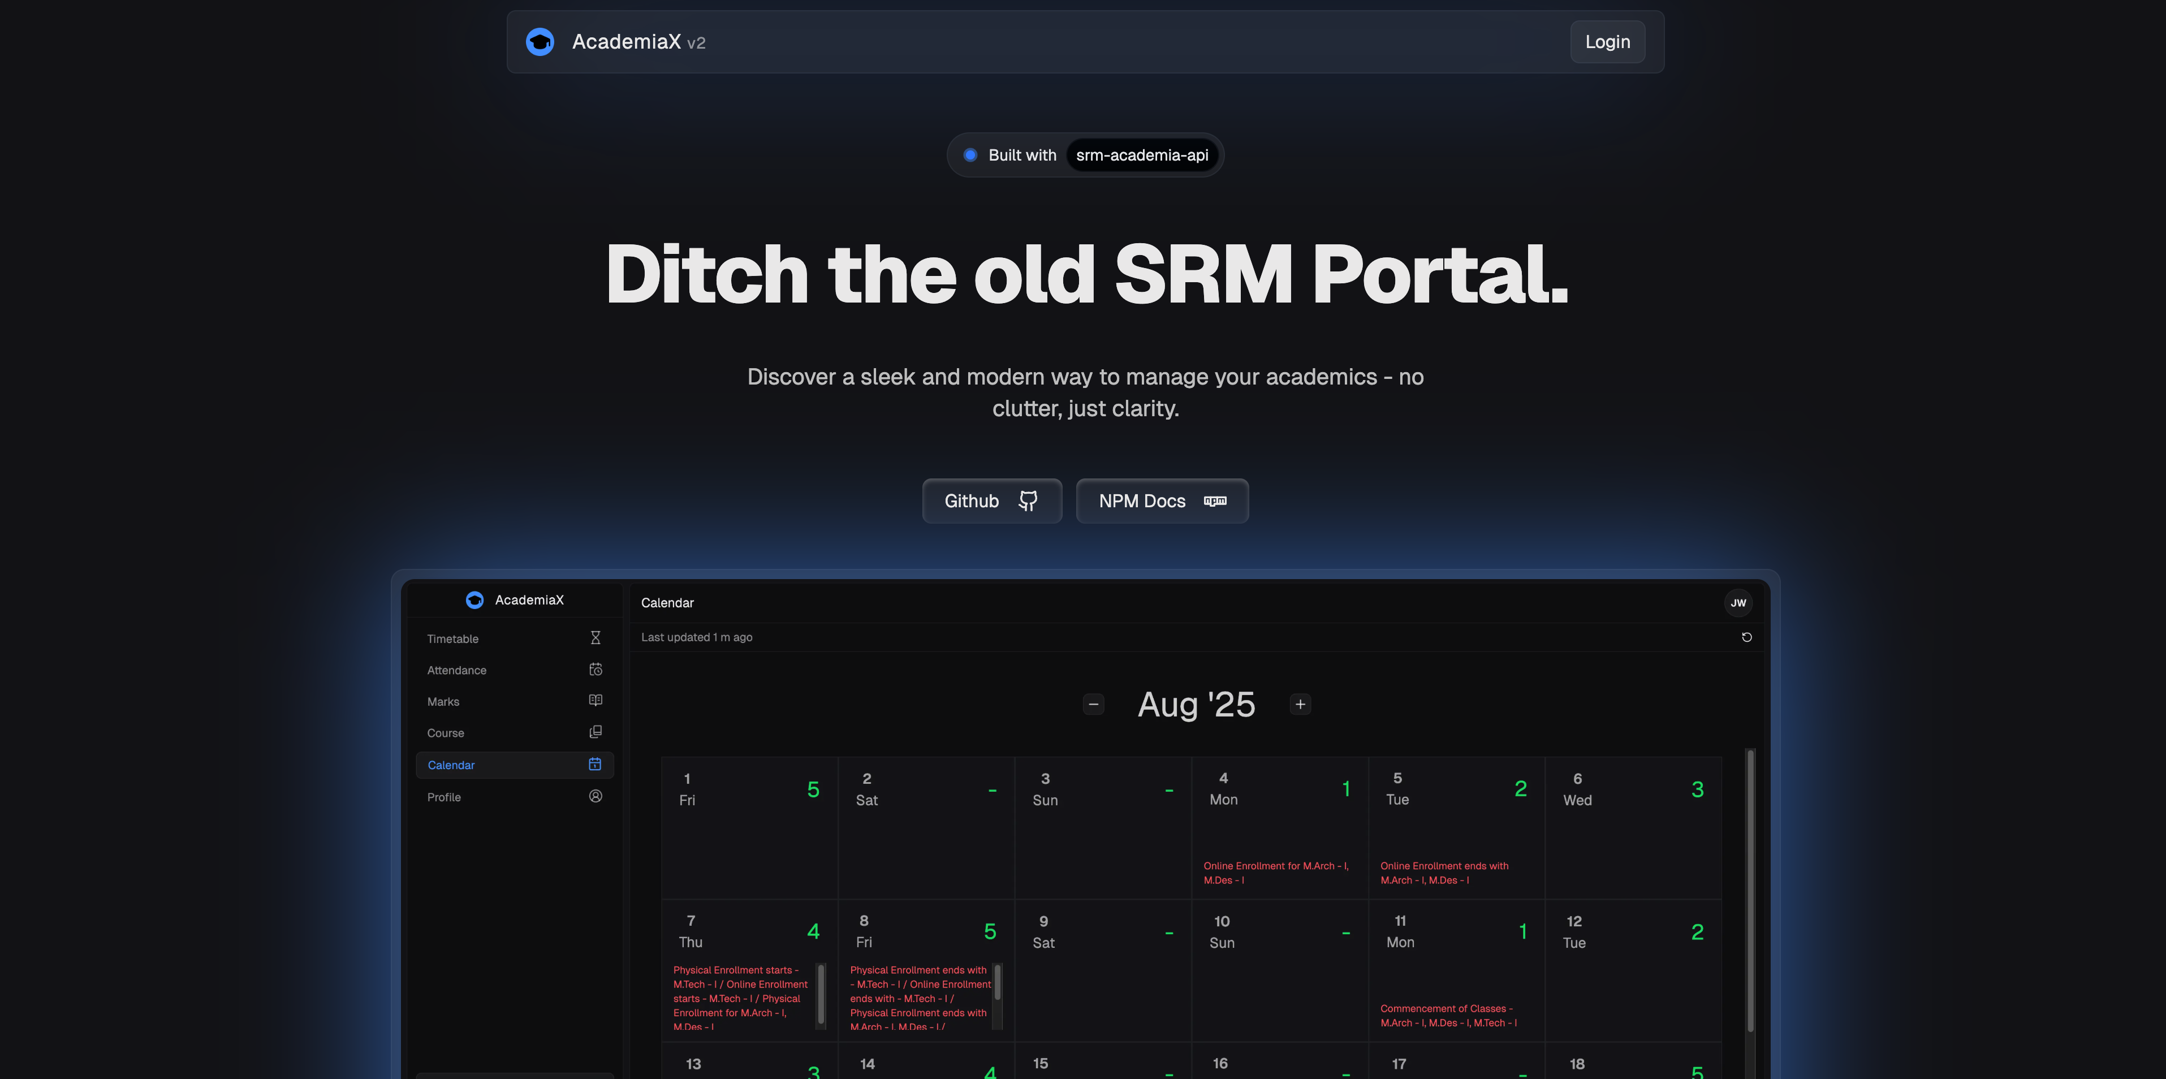The image size is (2166, 1079).
Task: Click the refresh icon beside Last updated
Action: pos(1746,637)
